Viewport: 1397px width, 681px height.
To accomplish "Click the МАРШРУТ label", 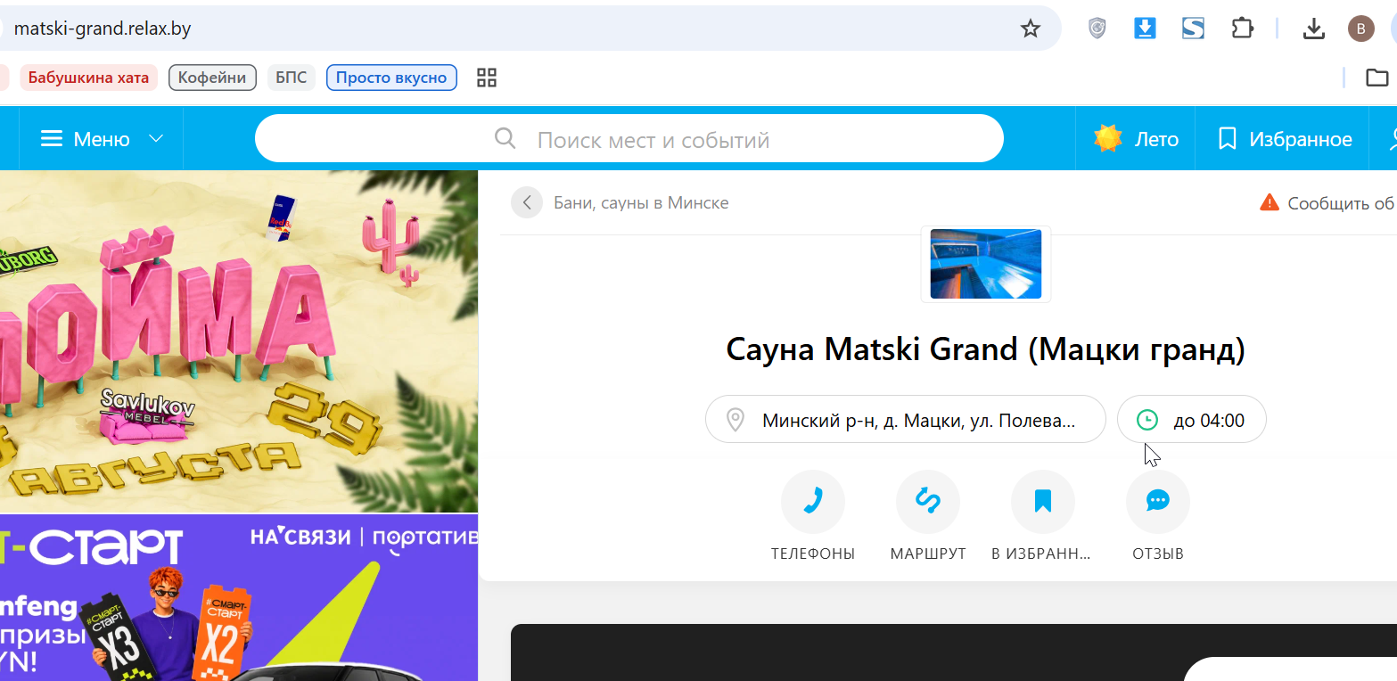I will click(x=928, y=554).
